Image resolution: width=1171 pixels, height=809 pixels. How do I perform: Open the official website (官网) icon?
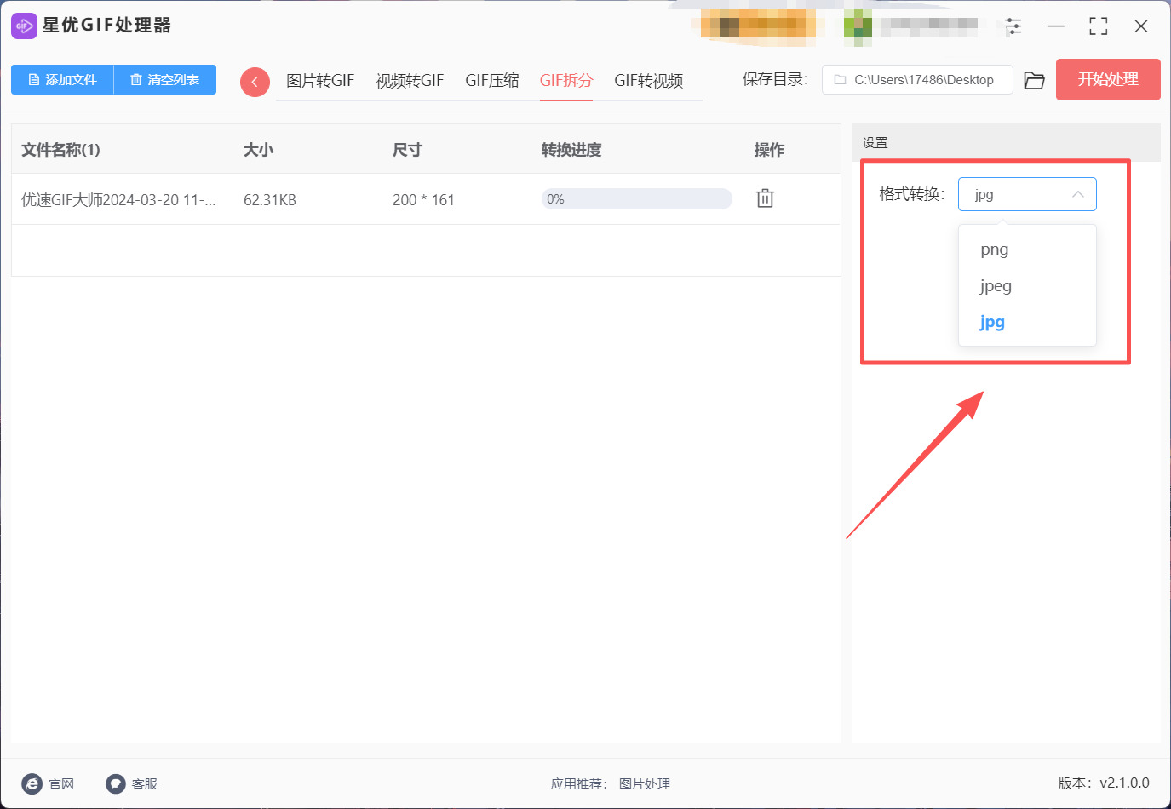[32, 783]
